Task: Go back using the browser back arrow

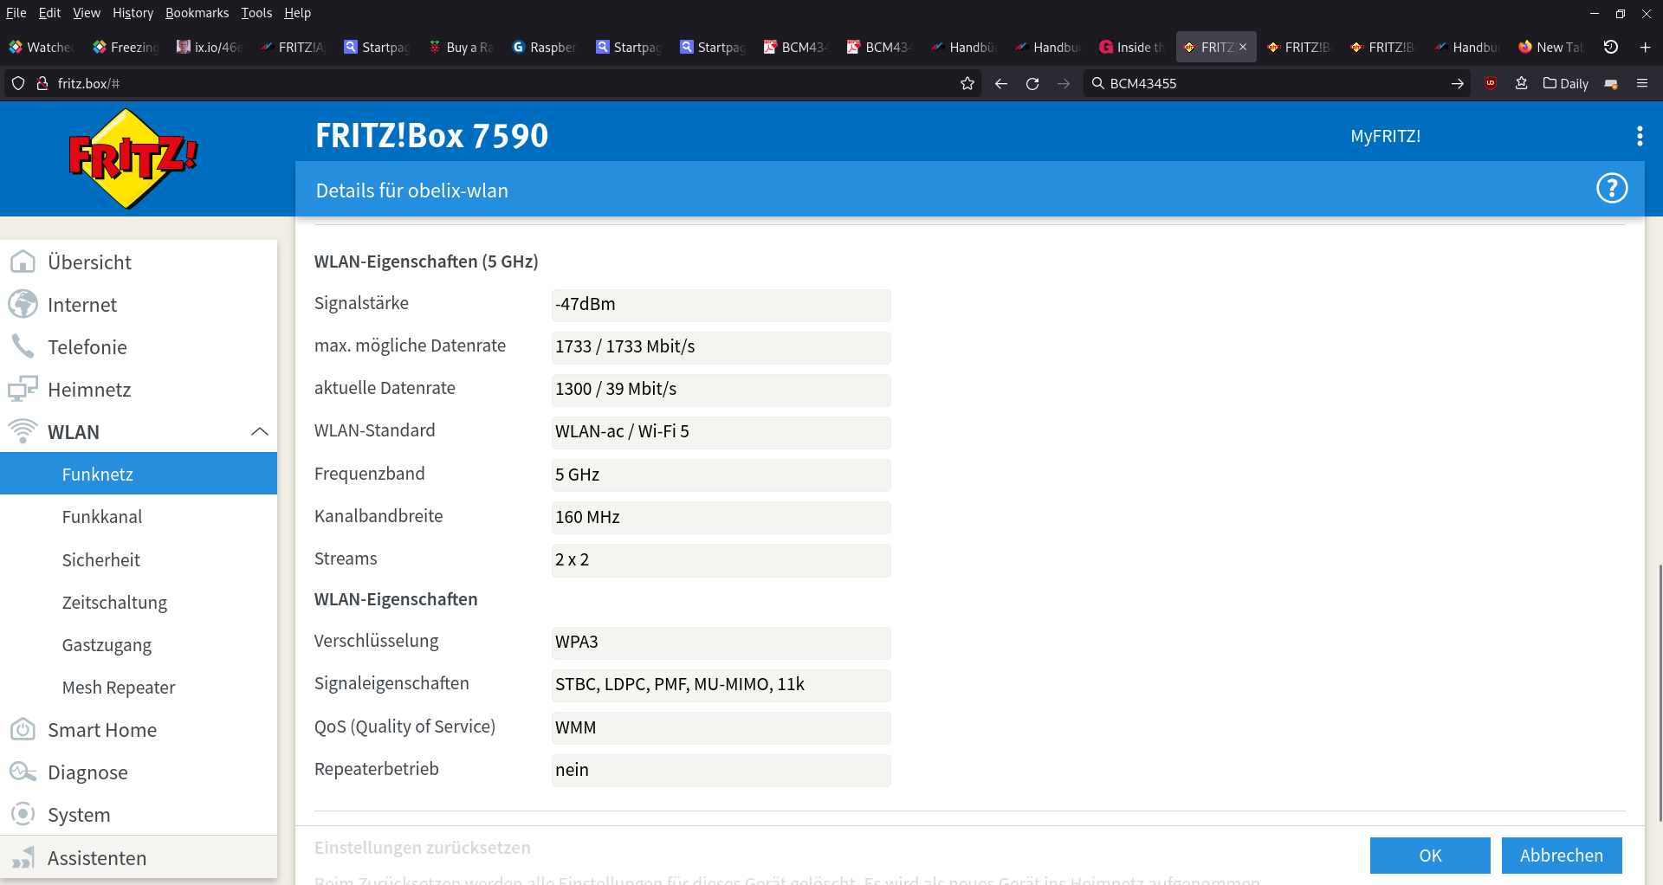Action: pos(1000,84)
